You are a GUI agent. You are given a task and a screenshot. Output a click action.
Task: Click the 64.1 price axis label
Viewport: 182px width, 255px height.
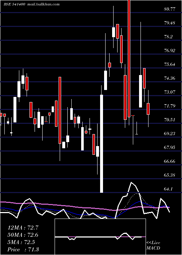click(x=168, y=189)
